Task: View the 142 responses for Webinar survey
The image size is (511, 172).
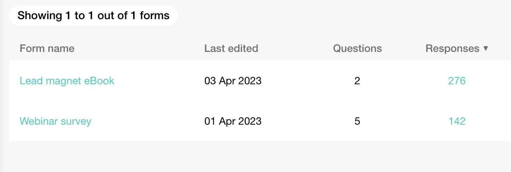Action: click(x=457, y=121)
